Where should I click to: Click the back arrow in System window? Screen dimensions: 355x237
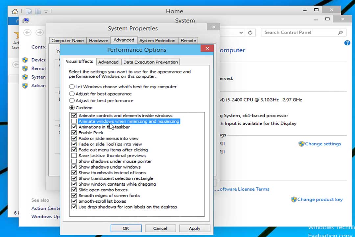click(x=27, y=33)
